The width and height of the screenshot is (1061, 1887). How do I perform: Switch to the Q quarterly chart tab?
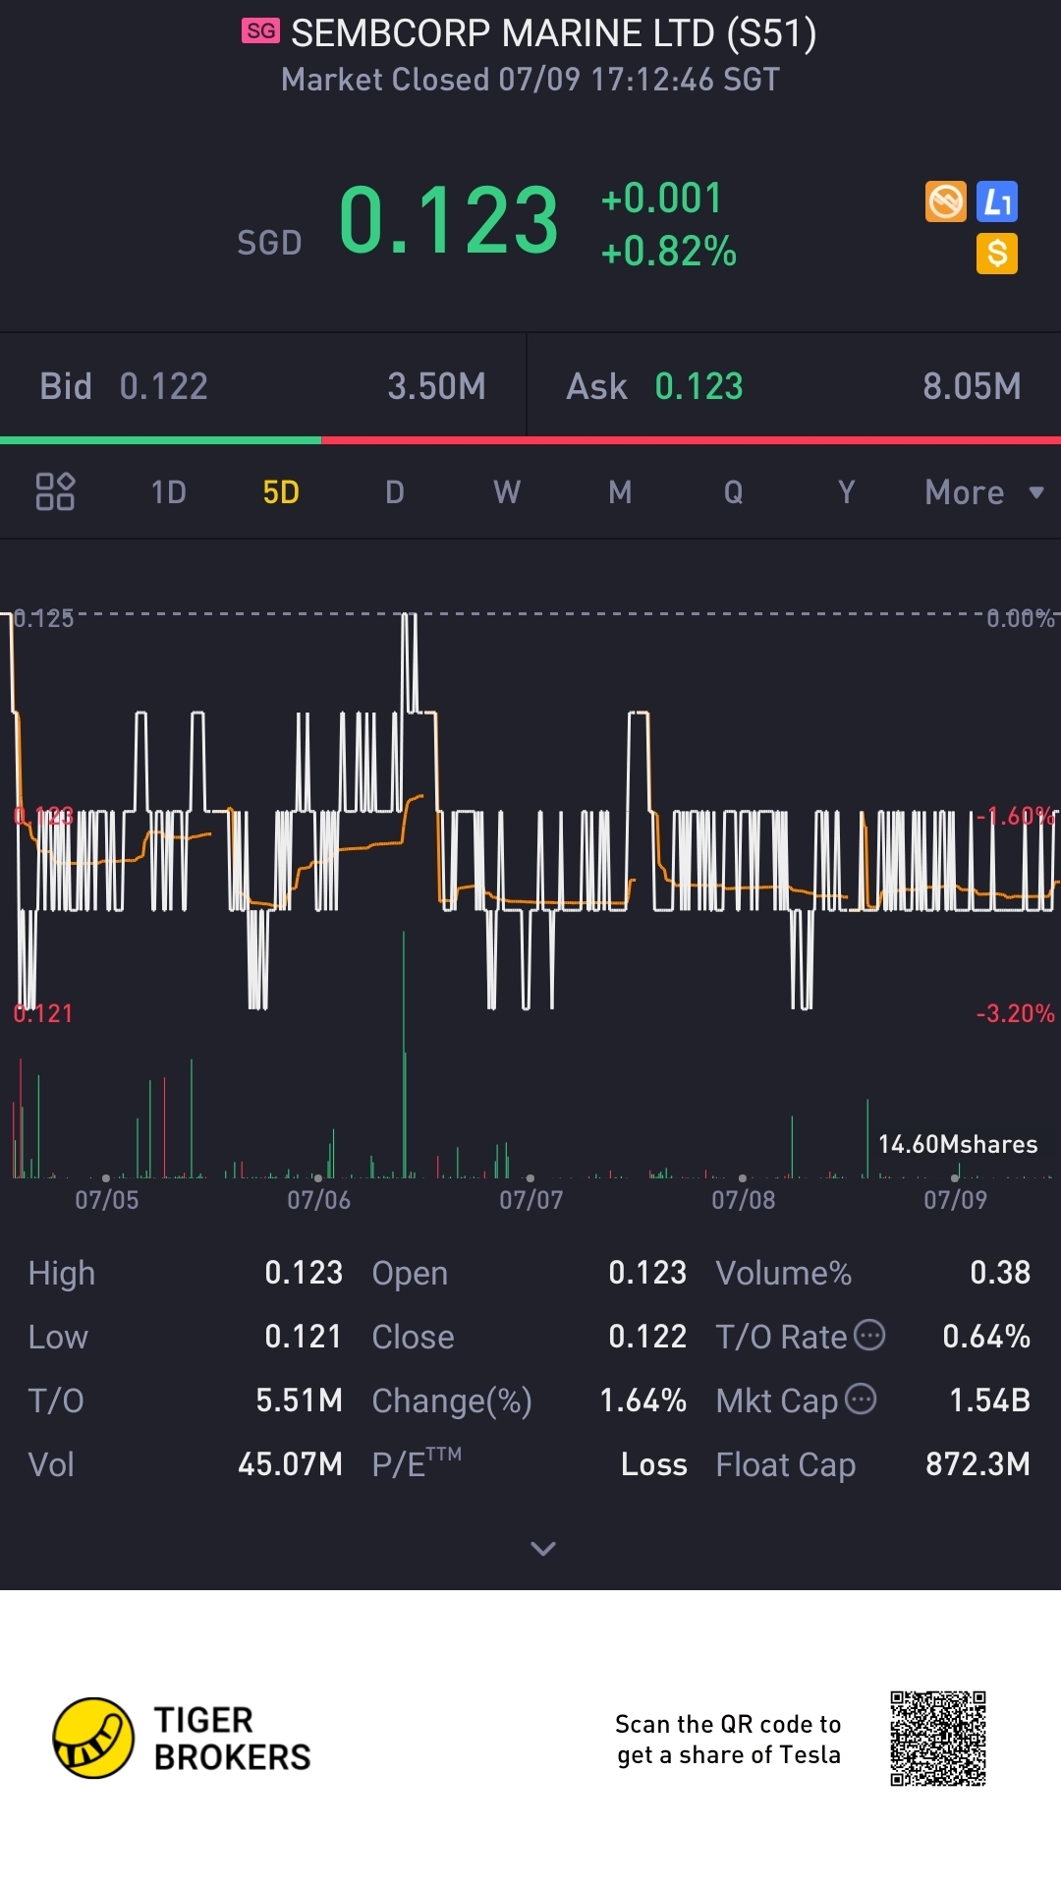click(733, 492)
